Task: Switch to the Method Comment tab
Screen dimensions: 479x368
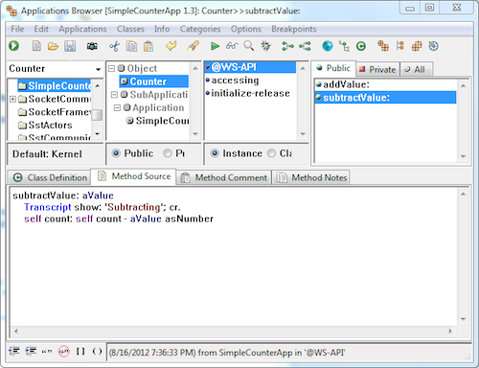Action: (x=223, y=177)
